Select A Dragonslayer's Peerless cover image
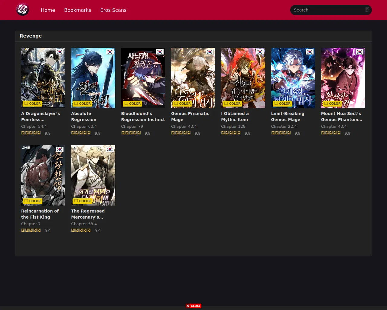Viewport: 387px width, 310px height. click(43, 78)
